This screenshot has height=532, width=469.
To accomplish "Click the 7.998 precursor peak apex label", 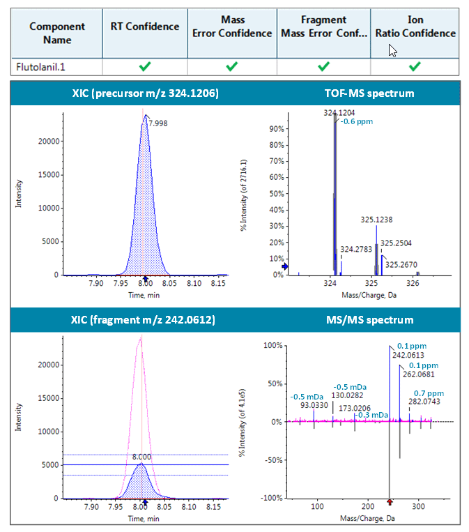I will 158,123.
